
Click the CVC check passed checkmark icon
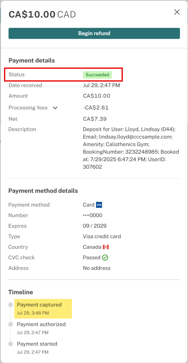pos(105,258)
